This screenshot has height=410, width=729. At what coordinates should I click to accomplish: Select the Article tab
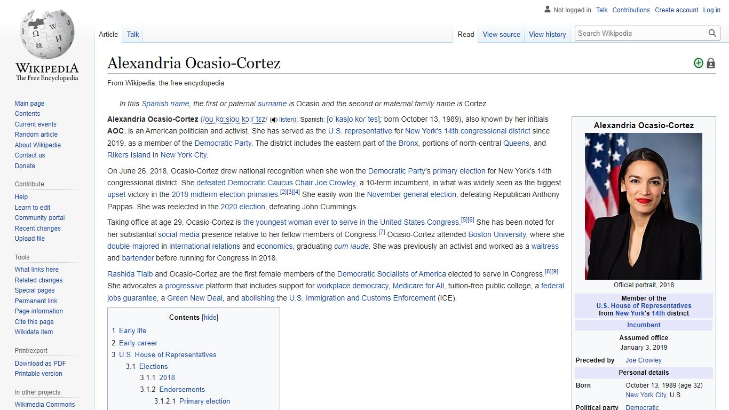(x=108, y=34)
